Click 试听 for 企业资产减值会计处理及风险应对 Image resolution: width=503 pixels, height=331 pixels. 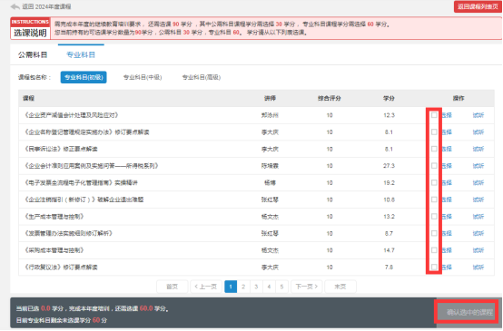pyautogui.click(x=478, y=115)
